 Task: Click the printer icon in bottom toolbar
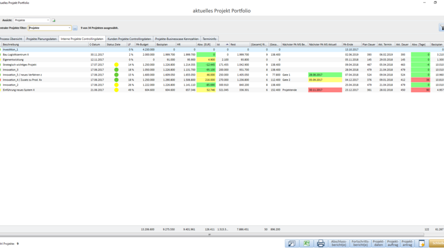(321, 243)
